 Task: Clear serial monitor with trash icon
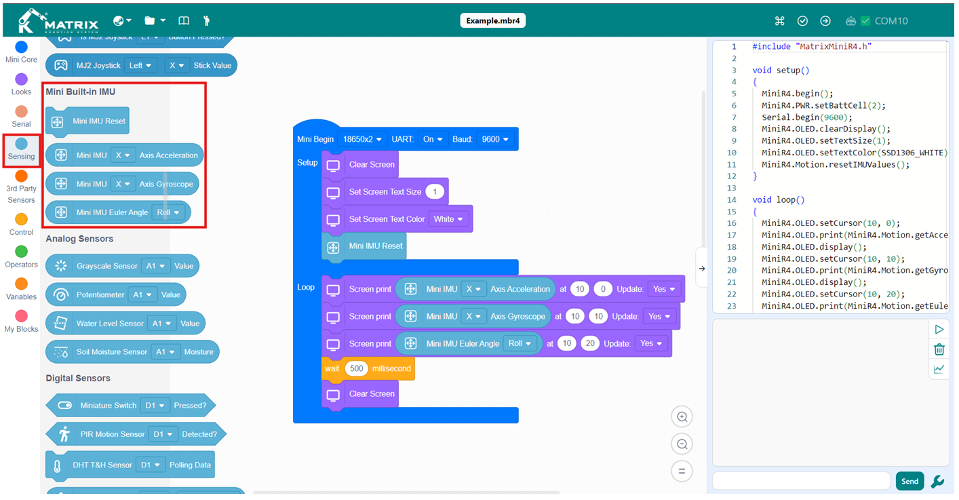pyautogui.click(x=939, y=349)
